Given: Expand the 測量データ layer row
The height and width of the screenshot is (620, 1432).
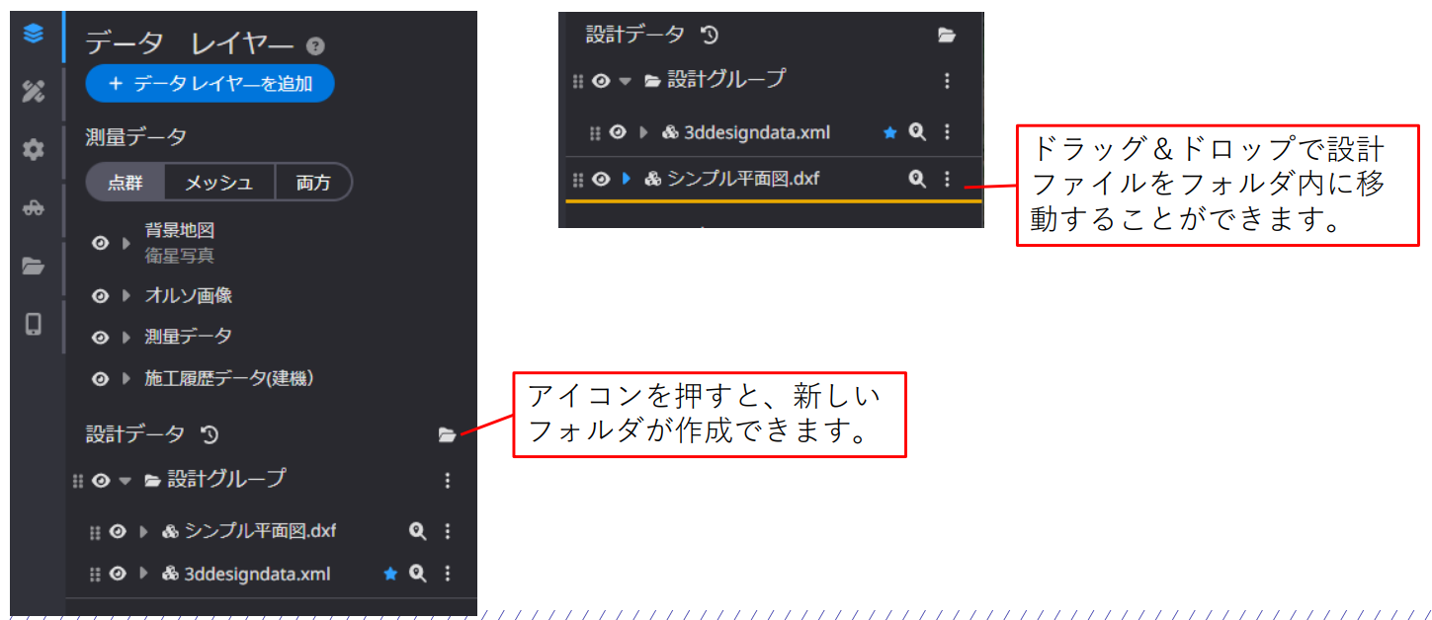Looking at the screenshot, I should pos(126,338).
